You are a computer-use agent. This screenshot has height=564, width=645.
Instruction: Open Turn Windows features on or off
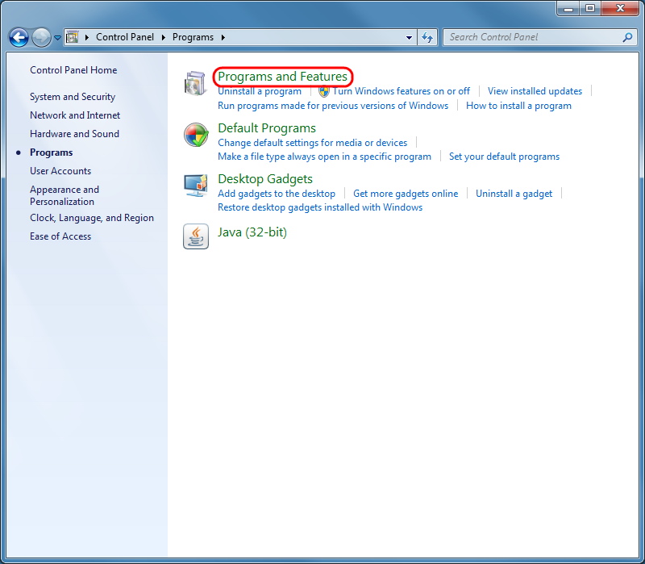click(401, 91)
